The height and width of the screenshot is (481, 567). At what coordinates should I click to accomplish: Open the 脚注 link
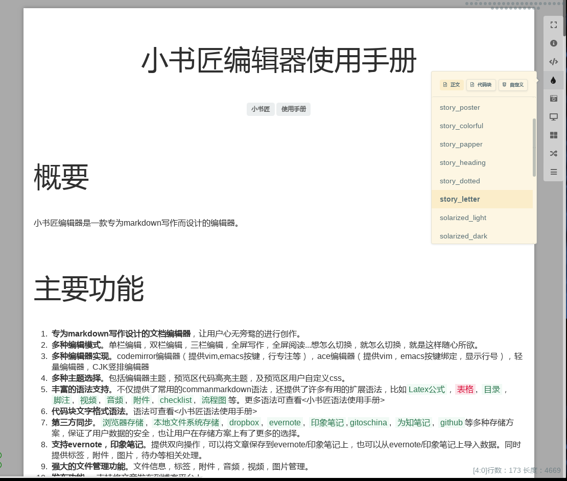(x=61, y=400)
